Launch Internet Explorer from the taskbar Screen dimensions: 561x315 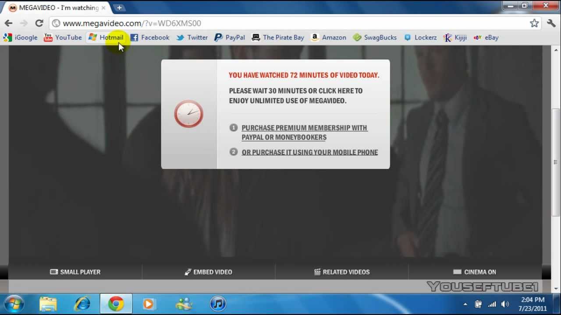82,304
